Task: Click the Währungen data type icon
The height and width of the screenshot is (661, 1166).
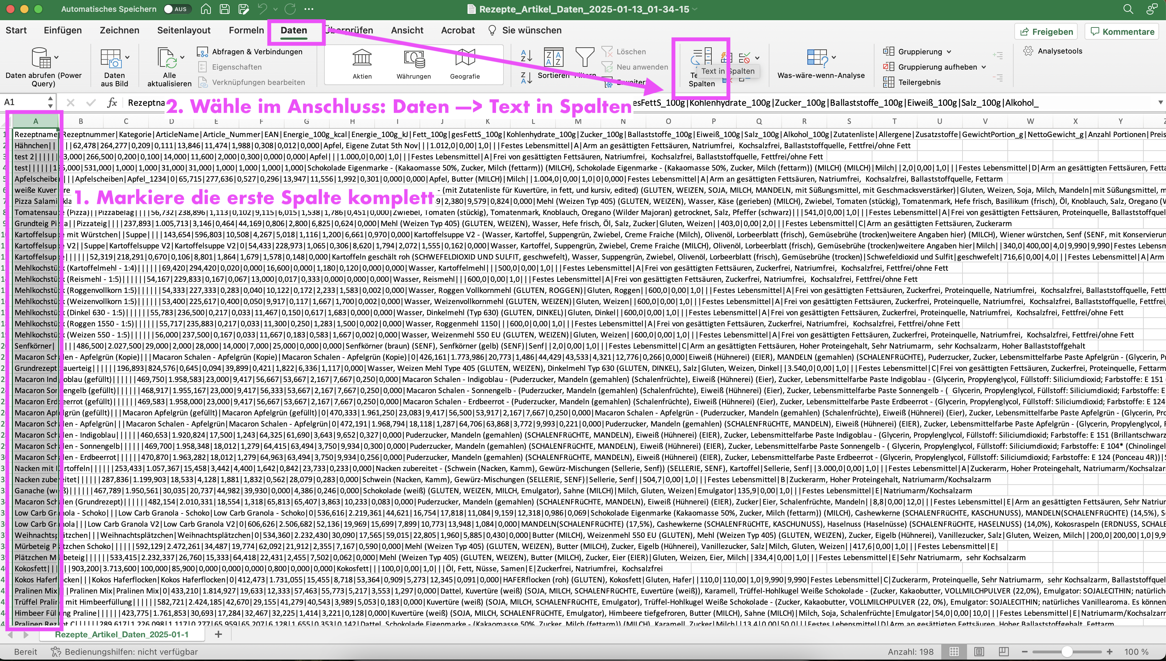Action: point(414,59)
